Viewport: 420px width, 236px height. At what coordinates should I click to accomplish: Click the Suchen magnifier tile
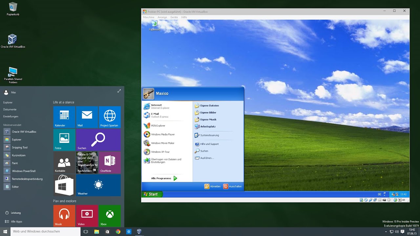[x=98, y=140]
